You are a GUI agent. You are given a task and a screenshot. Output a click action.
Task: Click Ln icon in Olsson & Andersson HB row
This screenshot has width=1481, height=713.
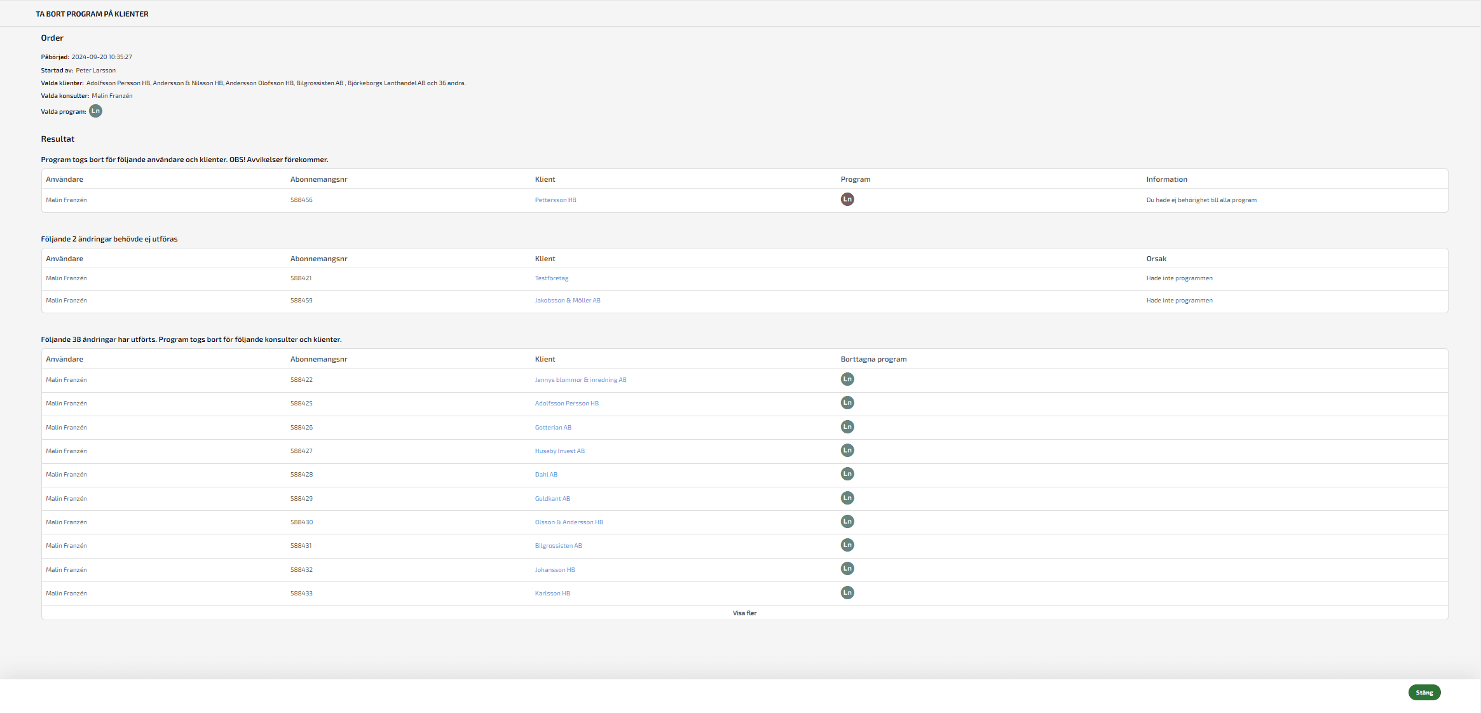[847, 521]
